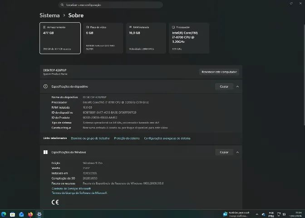Copy the Windows specifications with Copiar
The image size is (305, 218).
click(224, 152)
